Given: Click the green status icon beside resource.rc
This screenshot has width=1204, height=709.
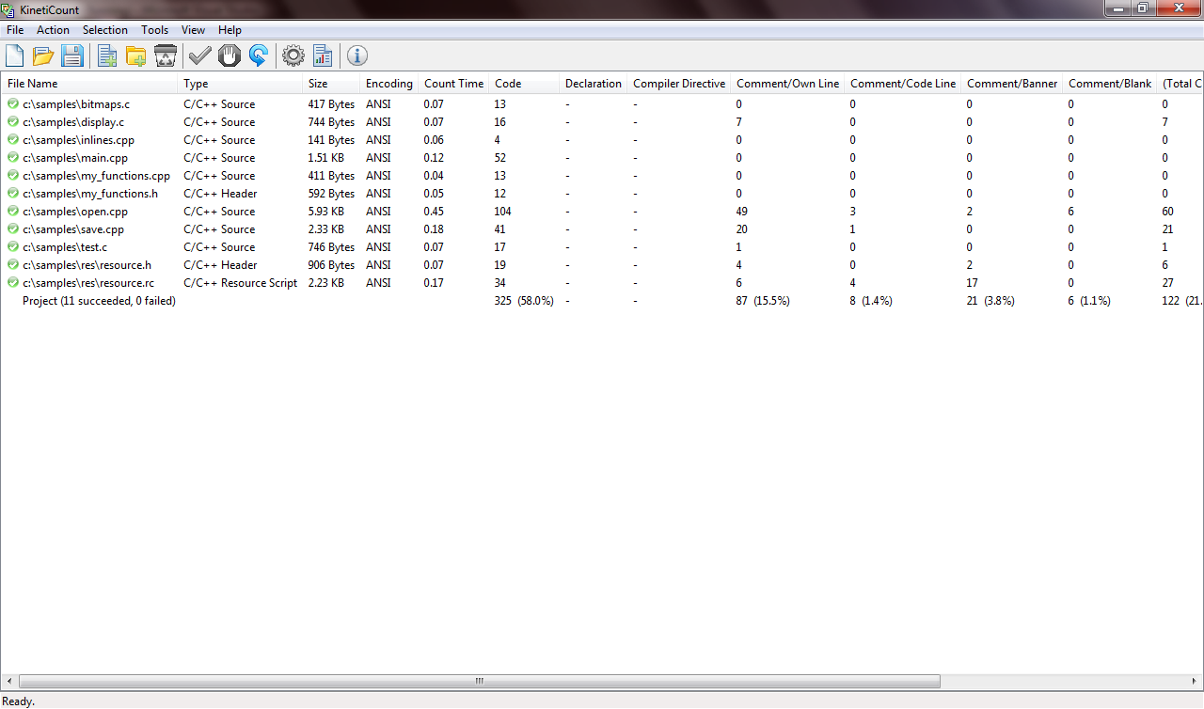Looking at the screenshot, I should (x=13, y=282).
